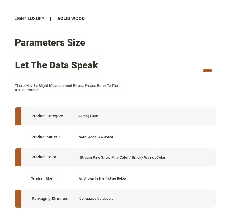This screenshot has width=226, height=216.
Task: Click the Corrugated Cardboard value
Action: click(96, 199)
